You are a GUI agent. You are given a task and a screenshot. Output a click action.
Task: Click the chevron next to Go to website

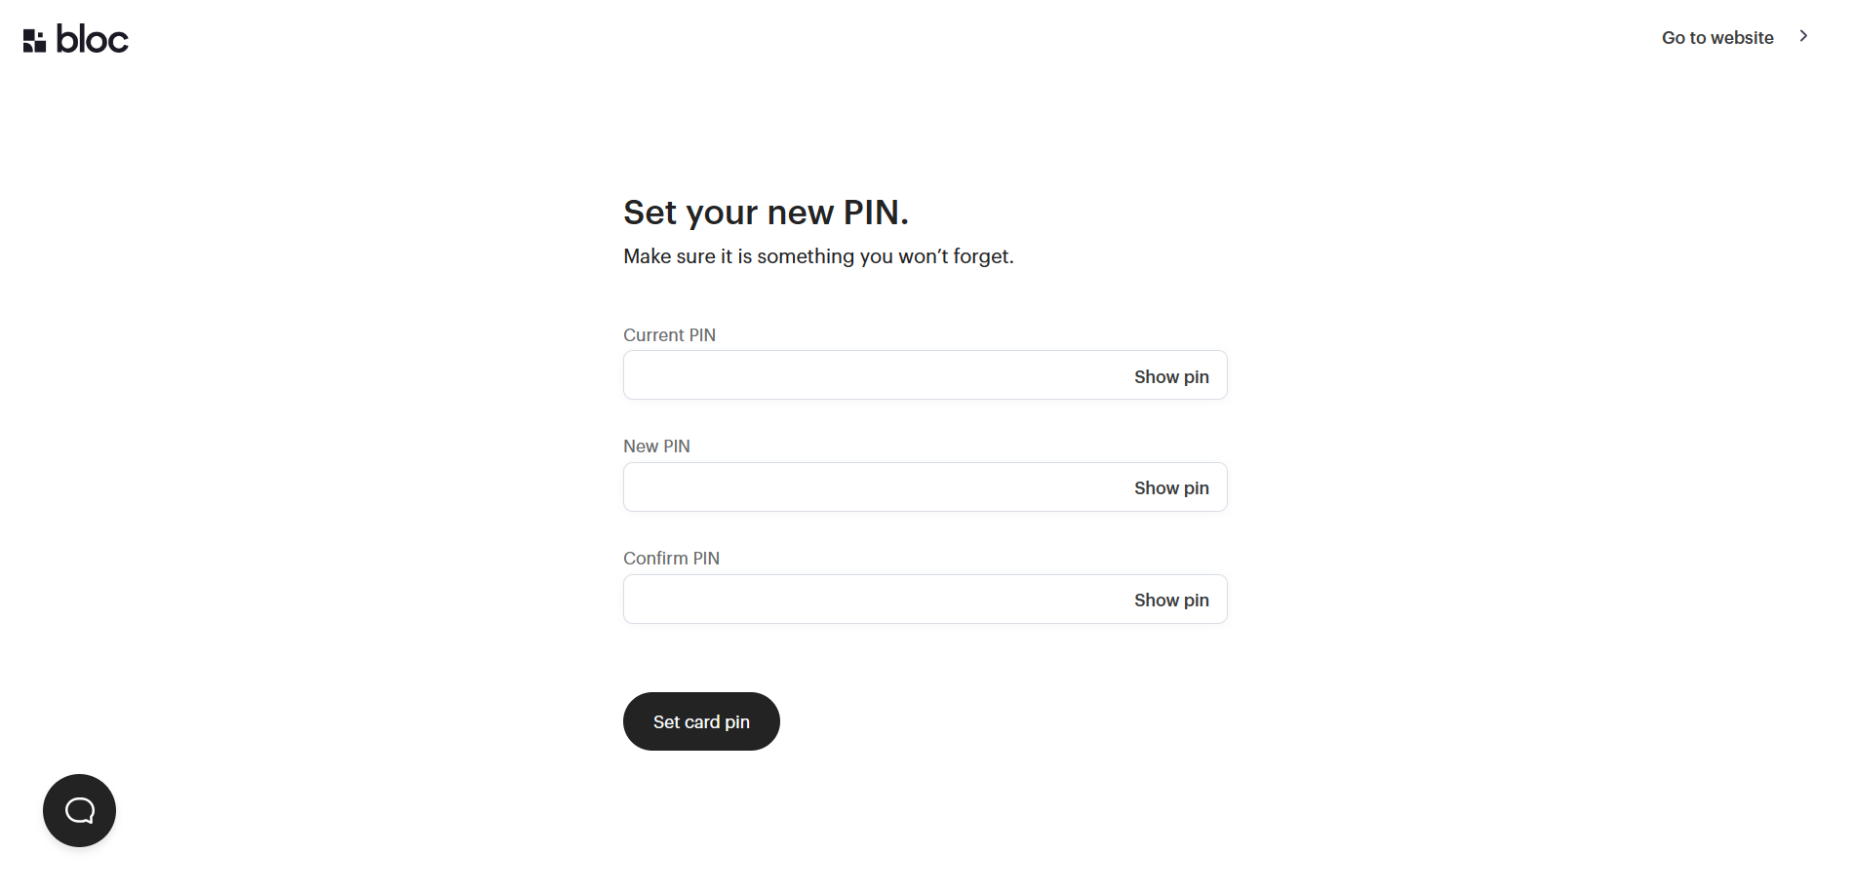(1803, 35)
